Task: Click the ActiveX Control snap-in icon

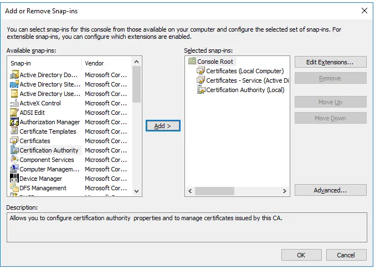Action: pos(14,103)
